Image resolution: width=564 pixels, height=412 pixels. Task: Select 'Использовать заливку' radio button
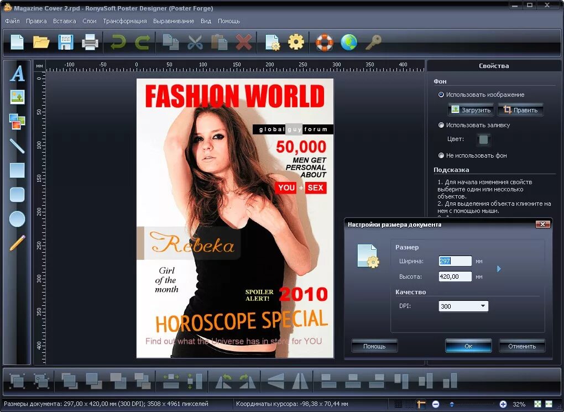tap(441, 125)
